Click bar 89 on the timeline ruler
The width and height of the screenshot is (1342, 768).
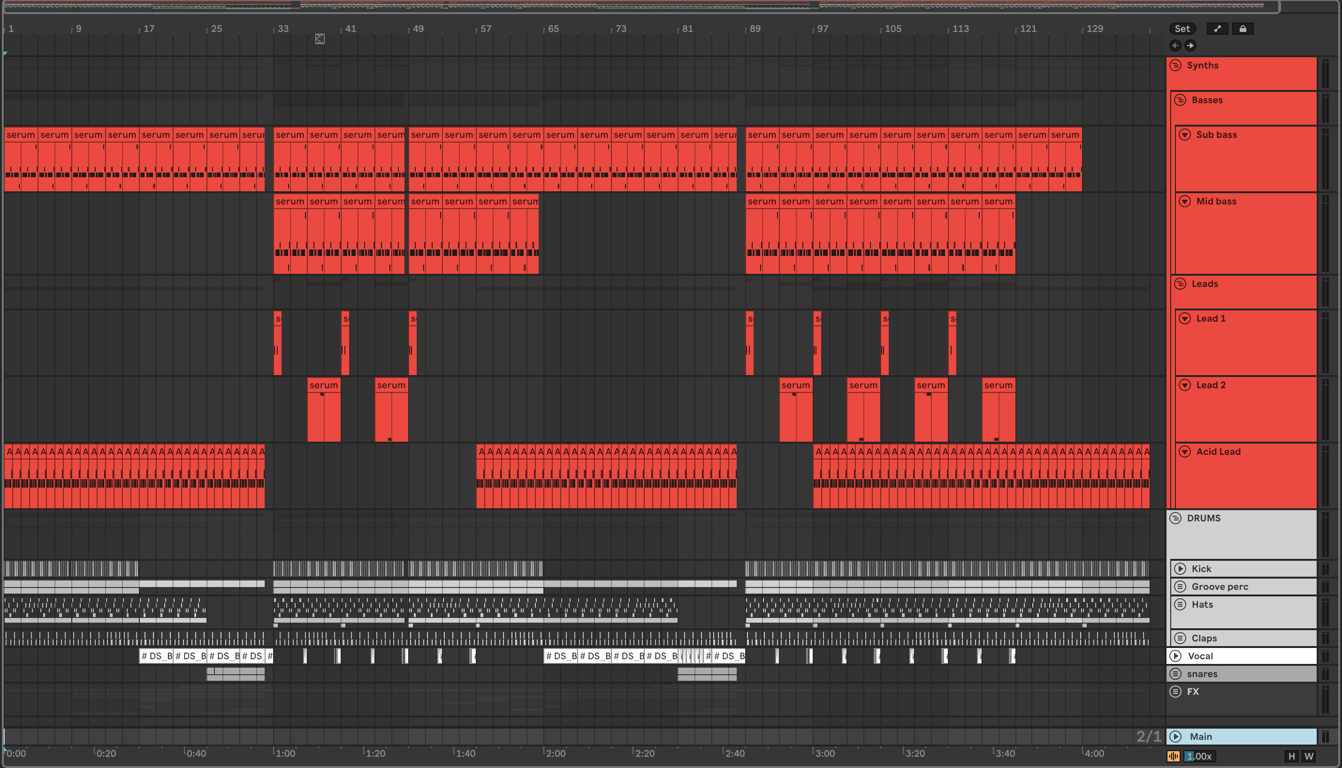pyautogui.click(x=755, y=29)
